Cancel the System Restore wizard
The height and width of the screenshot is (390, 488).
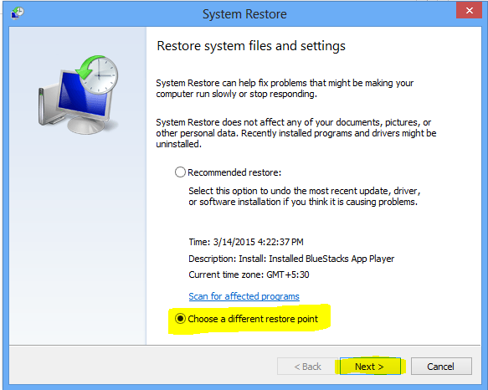tap(441, 367)
